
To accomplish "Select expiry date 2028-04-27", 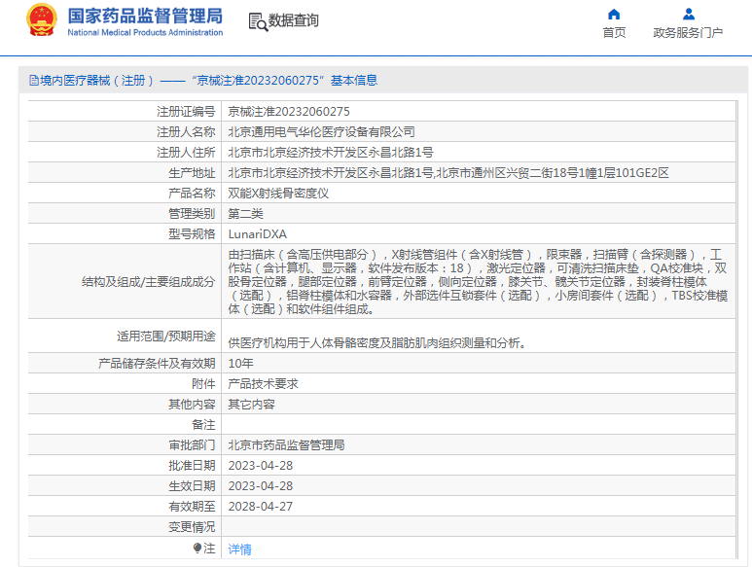I will pos(261,506).
